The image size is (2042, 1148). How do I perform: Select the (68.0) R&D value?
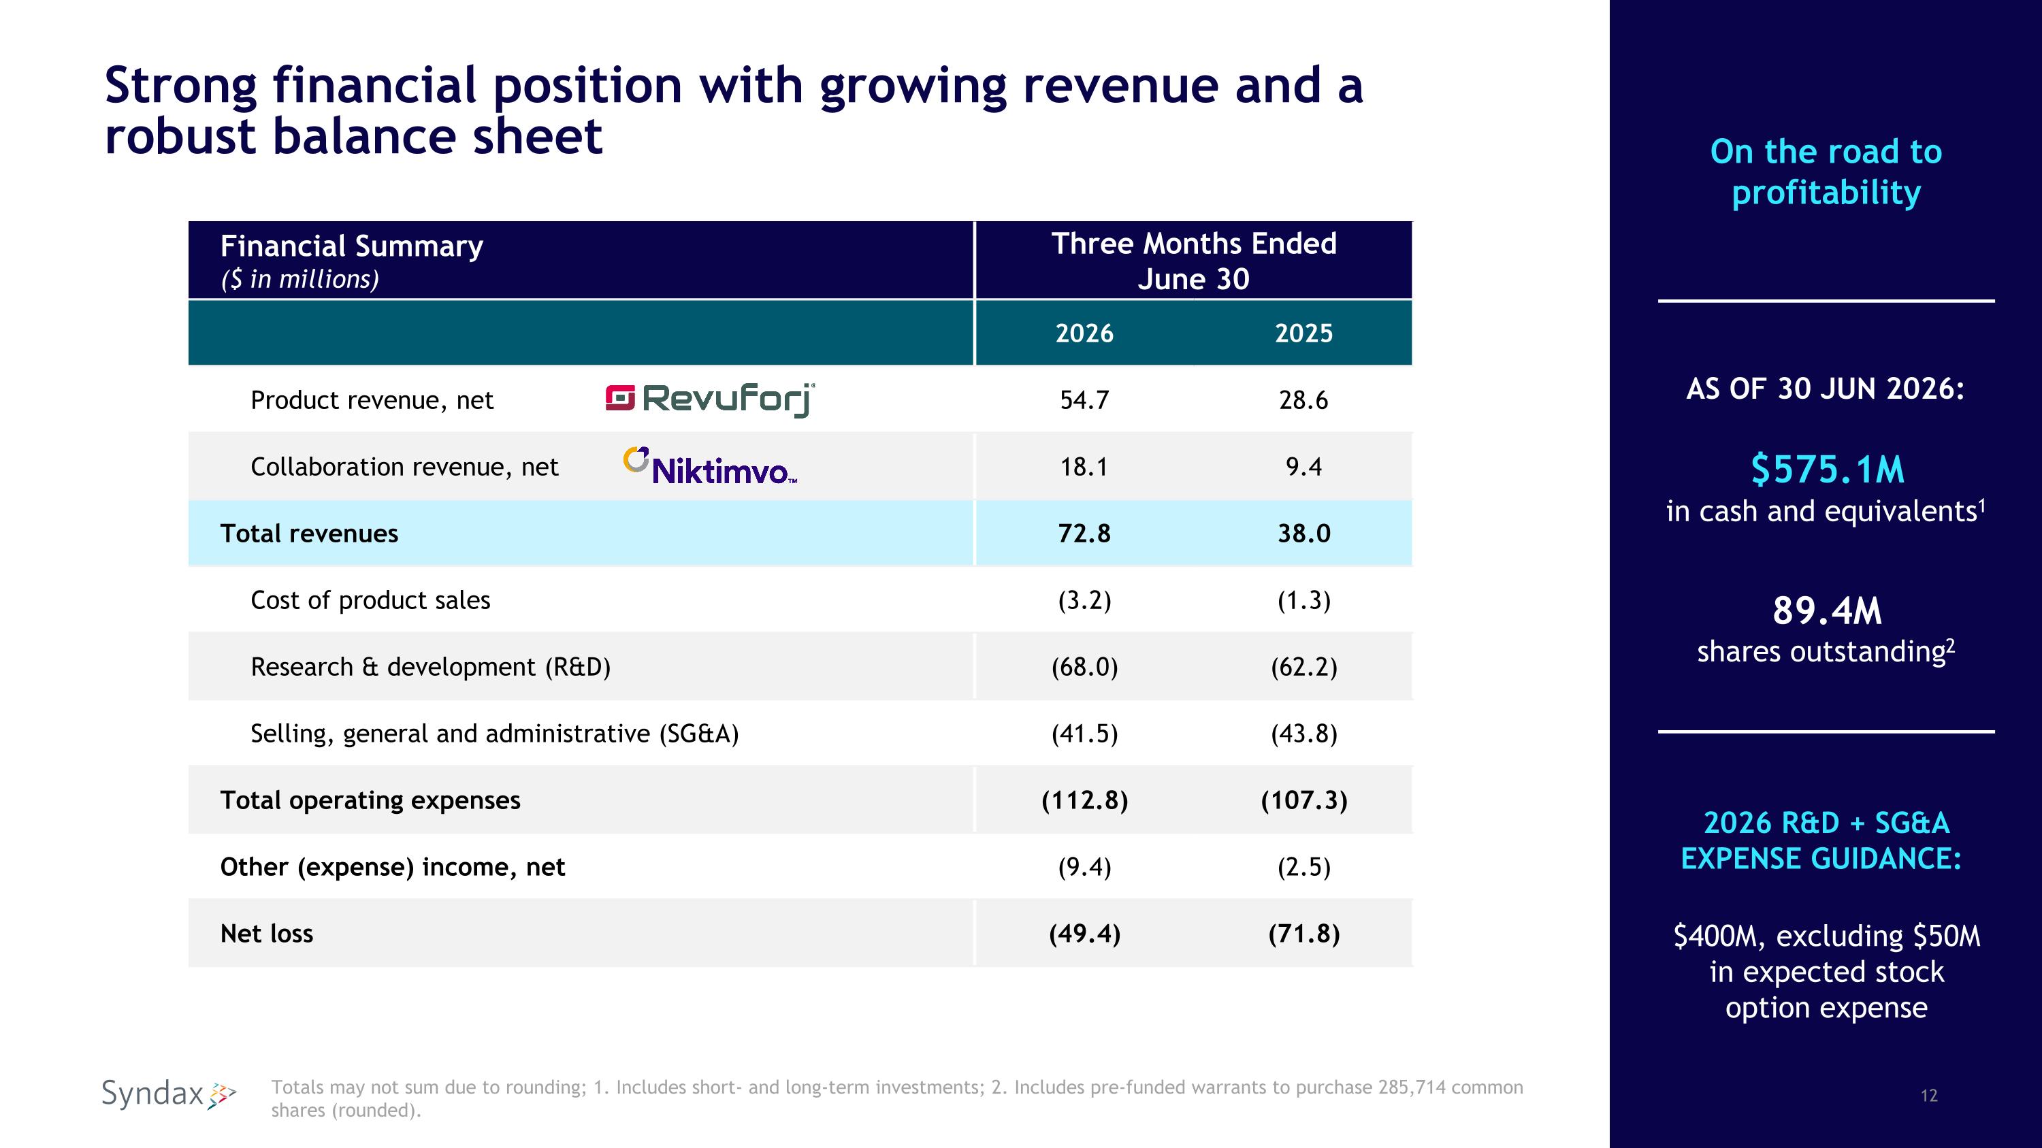coord(1084,667)
